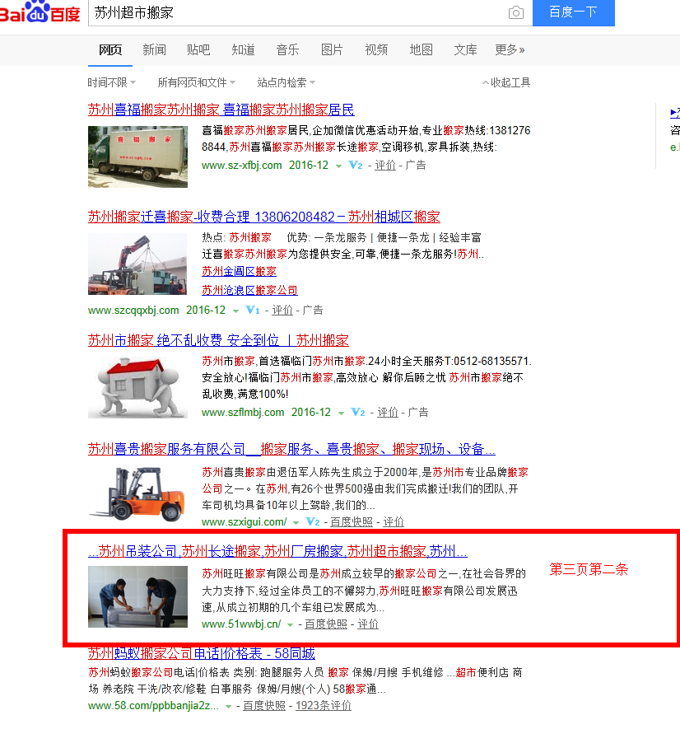Screen dimensions: 680x729
Task: Switch to 图片 tab
Action: pos(332,49)
